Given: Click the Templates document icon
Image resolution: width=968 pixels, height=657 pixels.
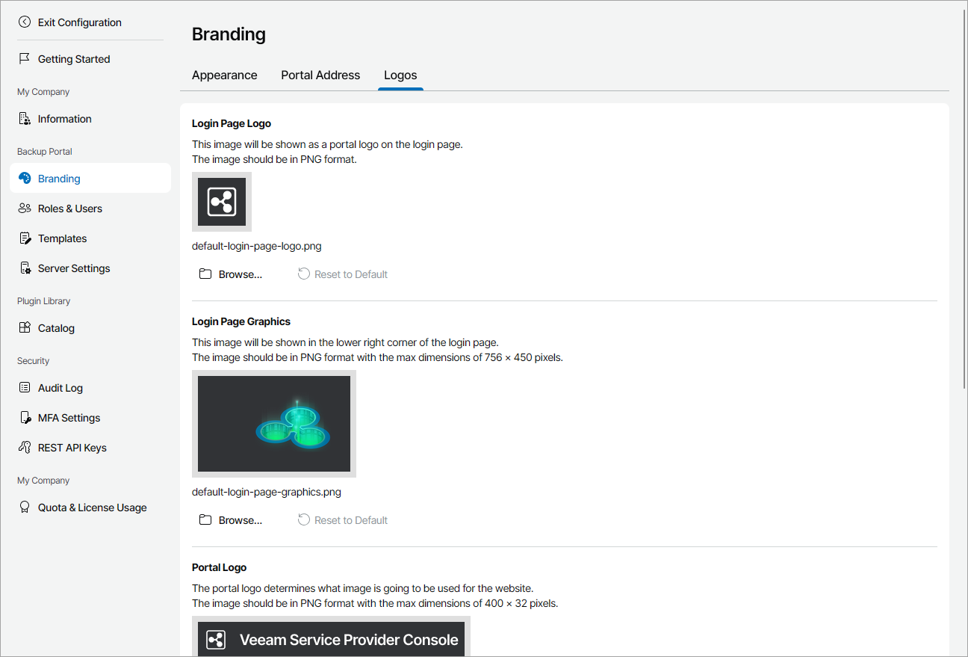Looking at the screenshot, I should [25, 238].
